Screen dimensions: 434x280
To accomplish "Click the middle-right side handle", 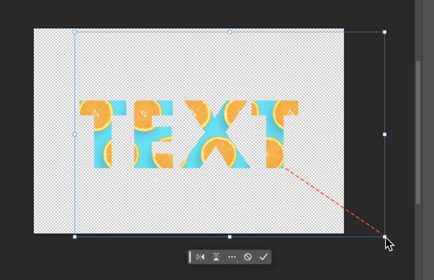I will (x=385, y=134).
